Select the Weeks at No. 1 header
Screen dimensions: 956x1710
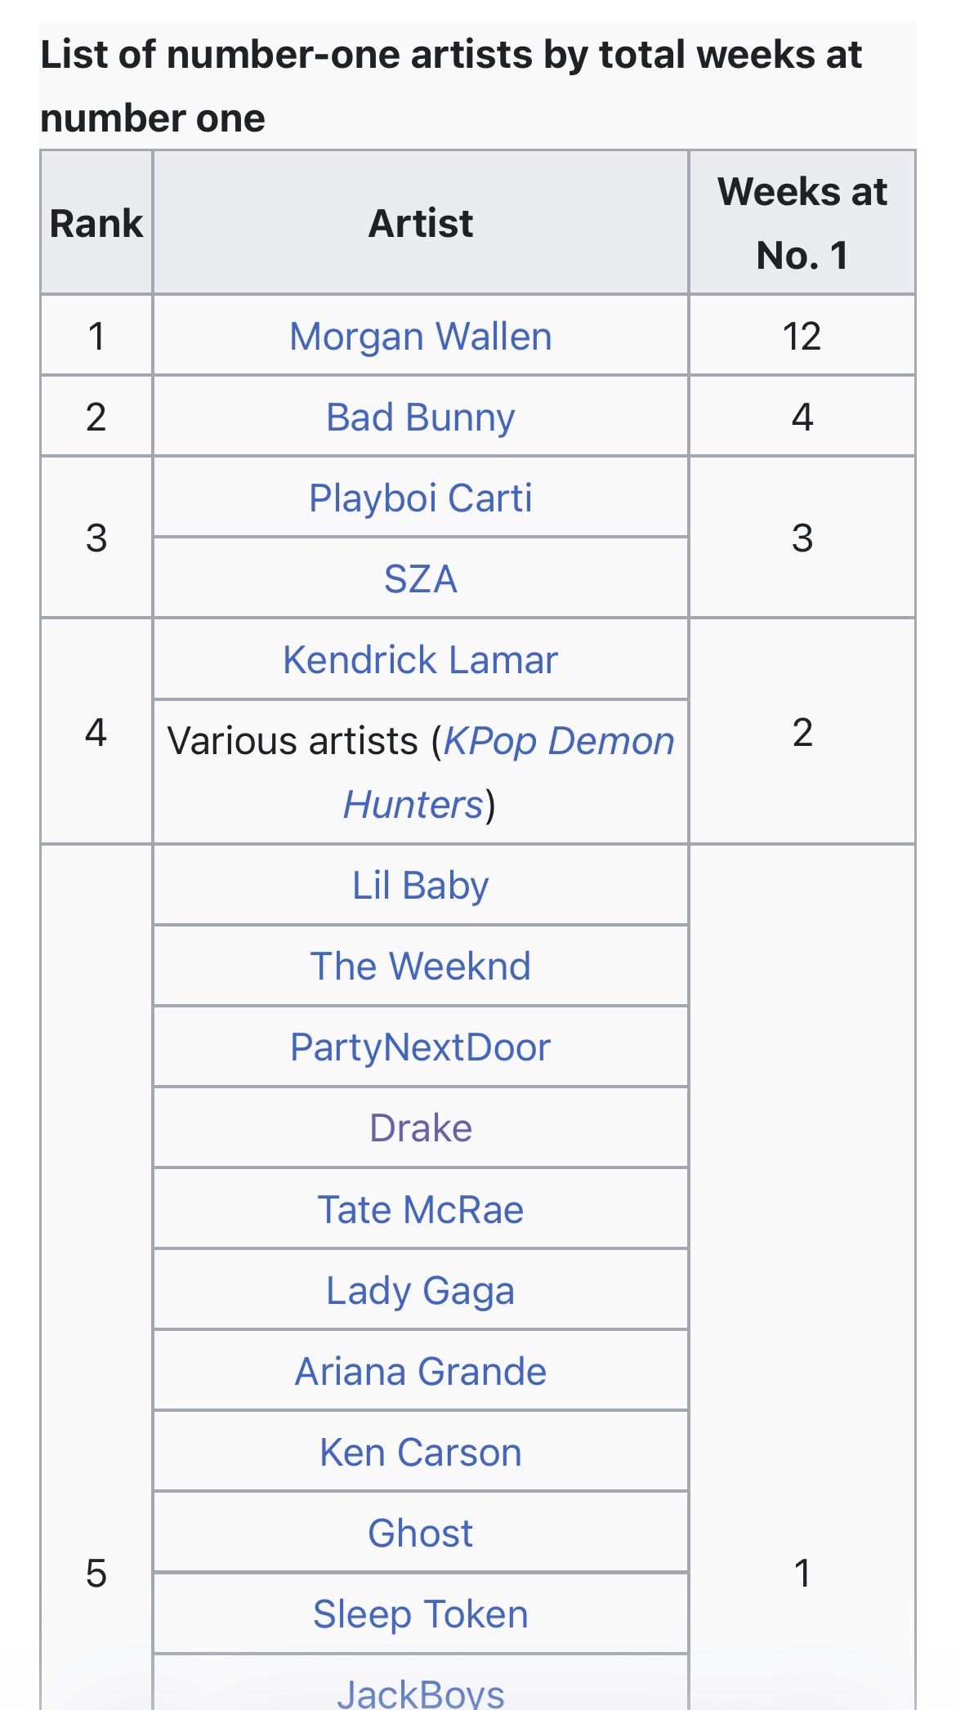point(802,223)
